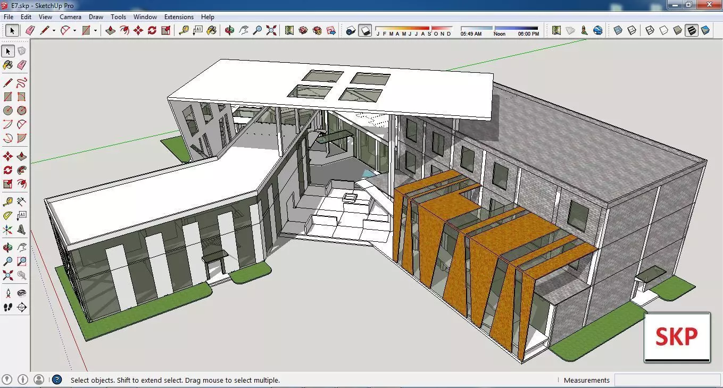Activate the Orbit tool in top toolbar
The image size is (723, 388).
[230, 30]
